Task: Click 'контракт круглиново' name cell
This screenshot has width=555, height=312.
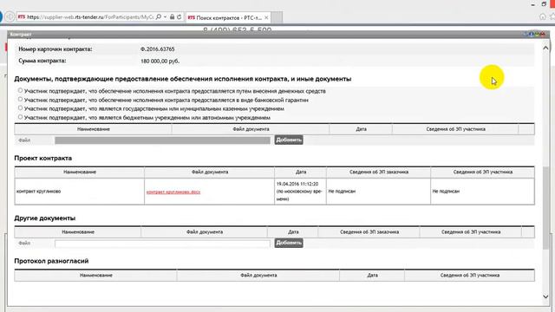Action: pyautogui.click(x=38, y=192)
